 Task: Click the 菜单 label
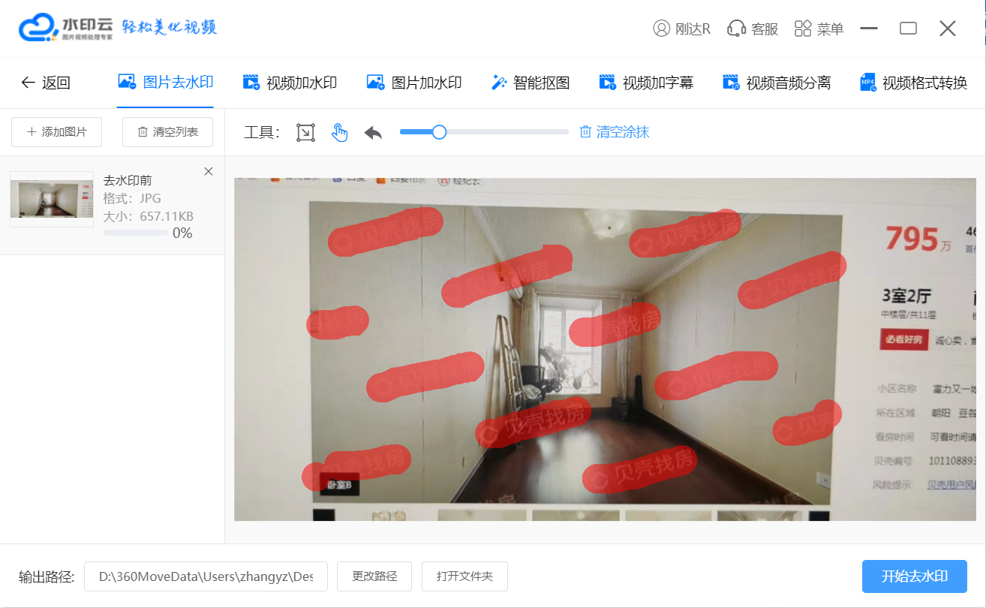pyautogui.click(x=831, y=29)
